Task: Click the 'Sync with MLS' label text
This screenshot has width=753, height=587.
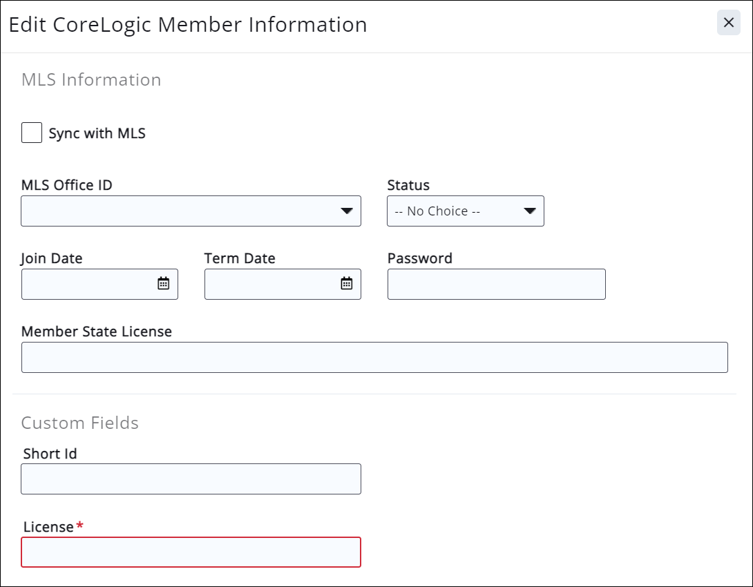Action: pyautogui.click(x=97, y=133)
